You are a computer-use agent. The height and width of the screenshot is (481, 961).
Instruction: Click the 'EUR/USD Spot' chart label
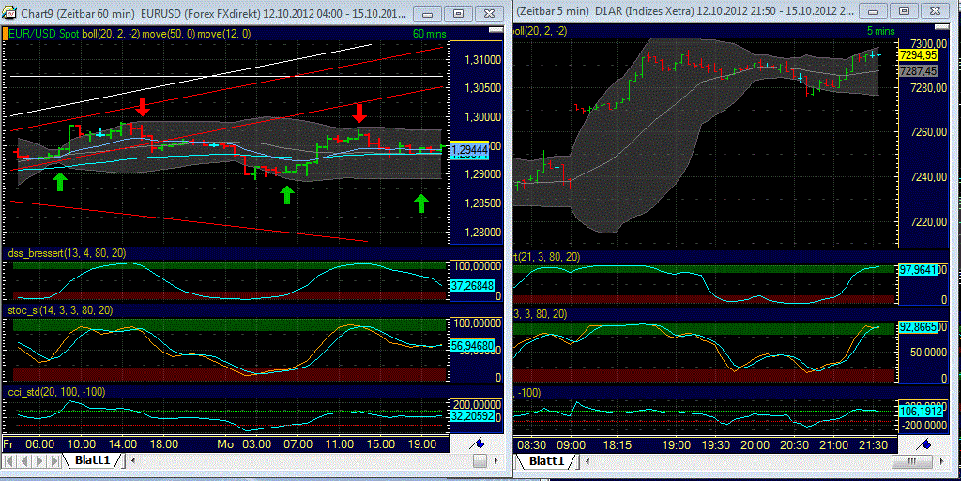point(43,34)
